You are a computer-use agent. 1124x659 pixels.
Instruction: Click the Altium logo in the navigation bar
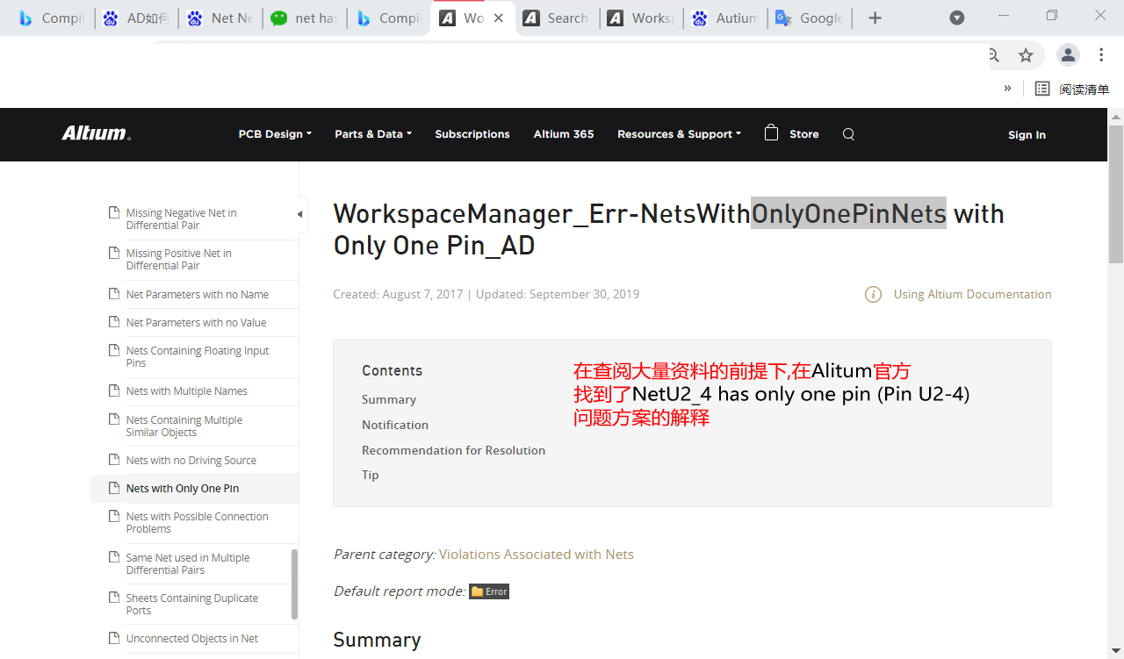tap(96, 133)
